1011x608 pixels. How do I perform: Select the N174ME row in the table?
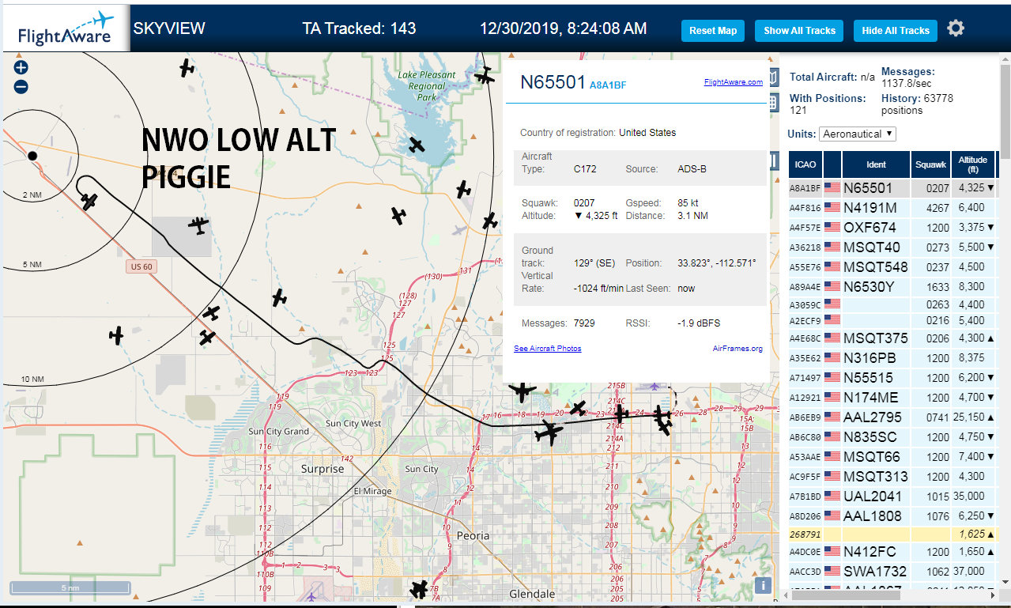coord(892,397)
